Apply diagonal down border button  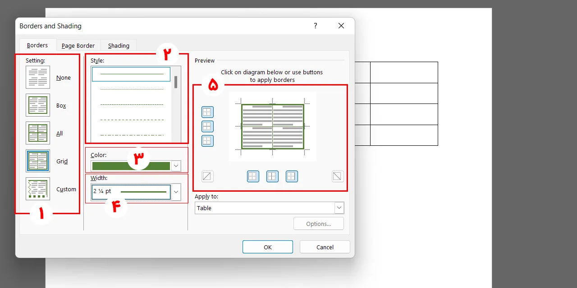(338, 176)
